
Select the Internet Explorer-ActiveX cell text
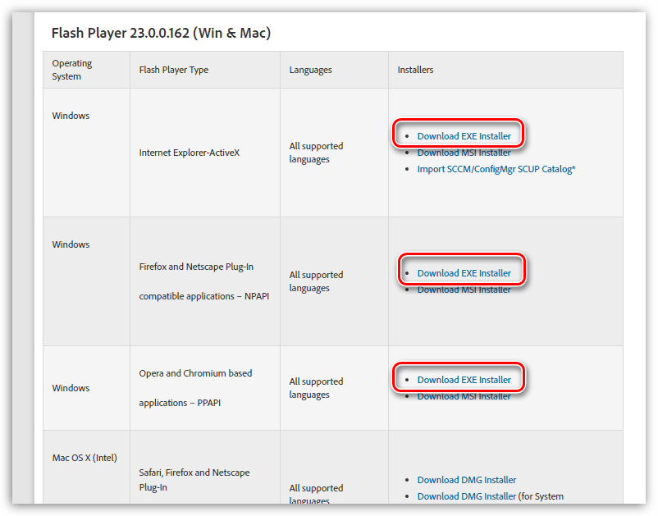point(190,153)
